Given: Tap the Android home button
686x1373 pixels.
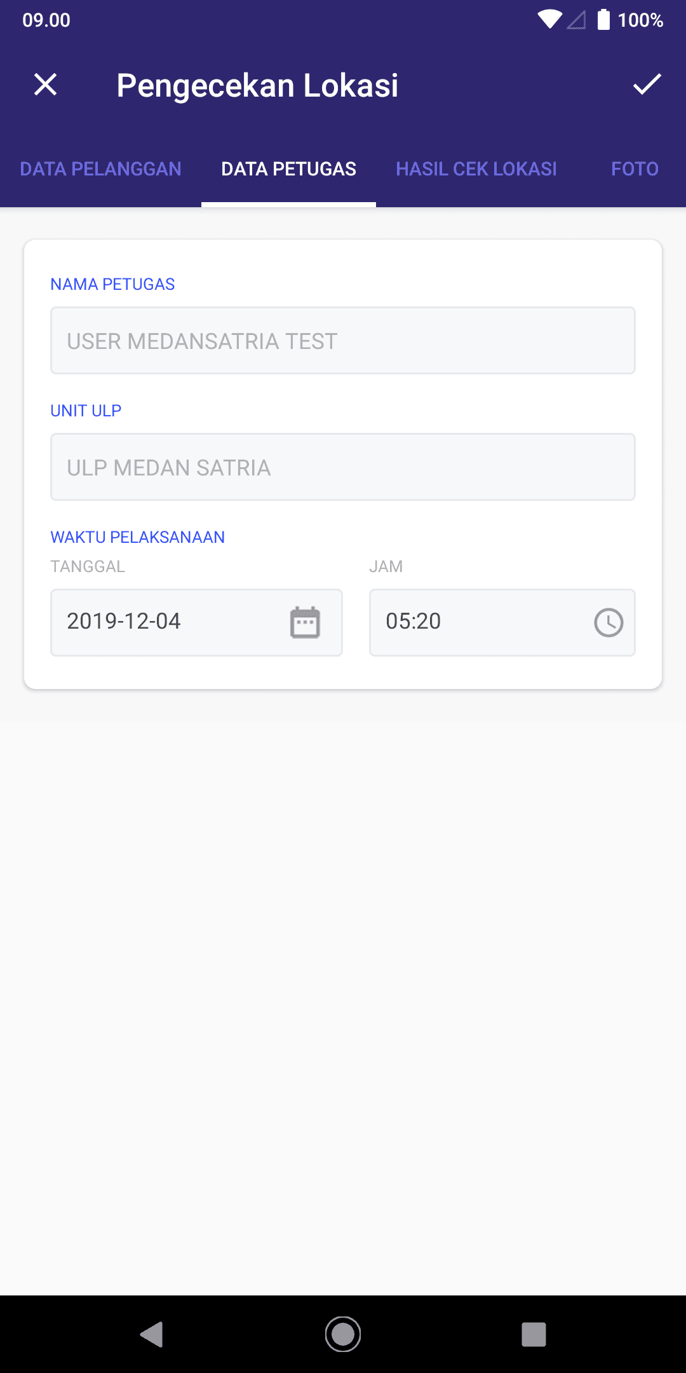Looking at the screenshot, I should pyautogui.click(x=343, y=1334).
